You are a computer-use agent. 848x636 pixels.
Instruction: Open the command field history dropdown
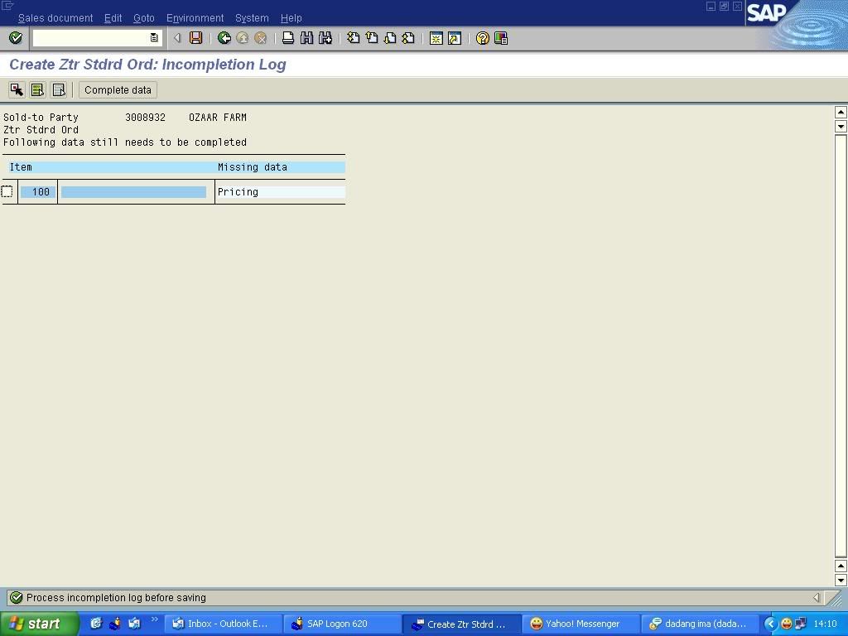(x=154, y=38)
